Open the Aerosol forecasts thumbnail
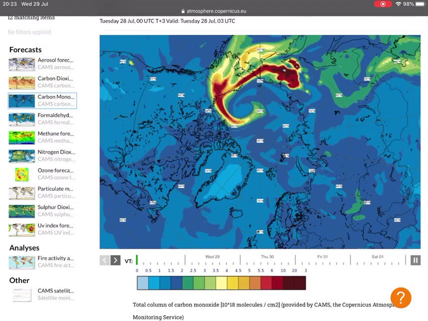Viewport: 428px width, 321px height. coord(21,64)
